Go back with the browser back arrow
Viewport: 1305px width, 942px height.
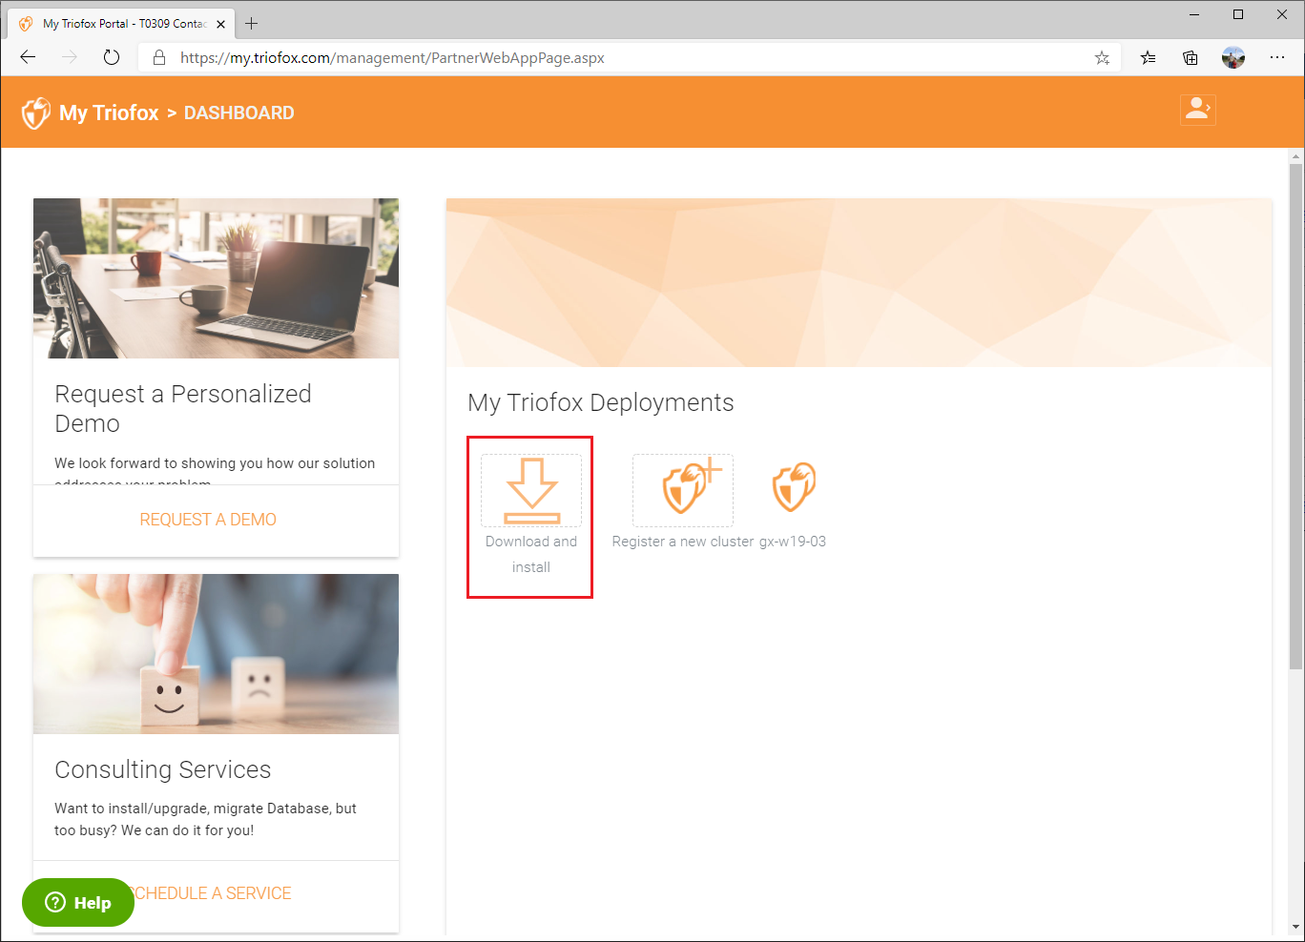[28, 57]
